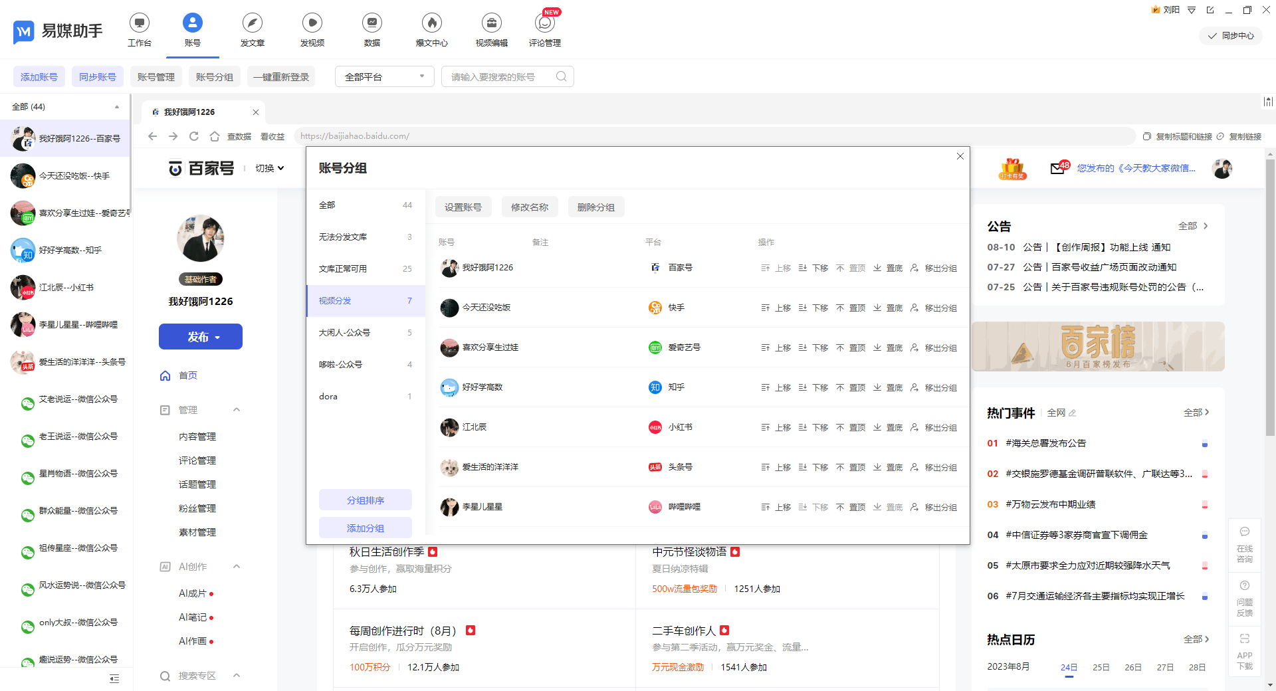The width and height of the screenshot is (1276, 691).
Task: Open the 视频编辑 video editing icon
Action: click(491, 23)
